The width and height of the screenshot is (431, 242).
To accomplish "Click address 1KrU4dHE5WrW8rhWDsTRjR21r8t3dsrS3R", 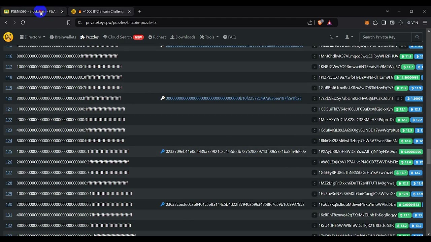I will (x=356, y=226).
